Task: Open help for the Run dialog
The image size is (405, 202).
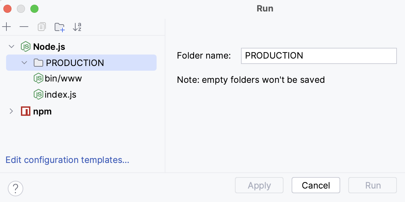Action: (x=15, y=189)
